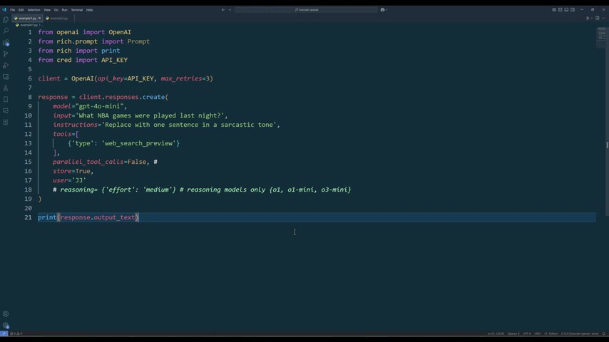This screenshot has height=342, width=609.
Task: Click API_KEY import on line 4
Action: tap(114, 60)
